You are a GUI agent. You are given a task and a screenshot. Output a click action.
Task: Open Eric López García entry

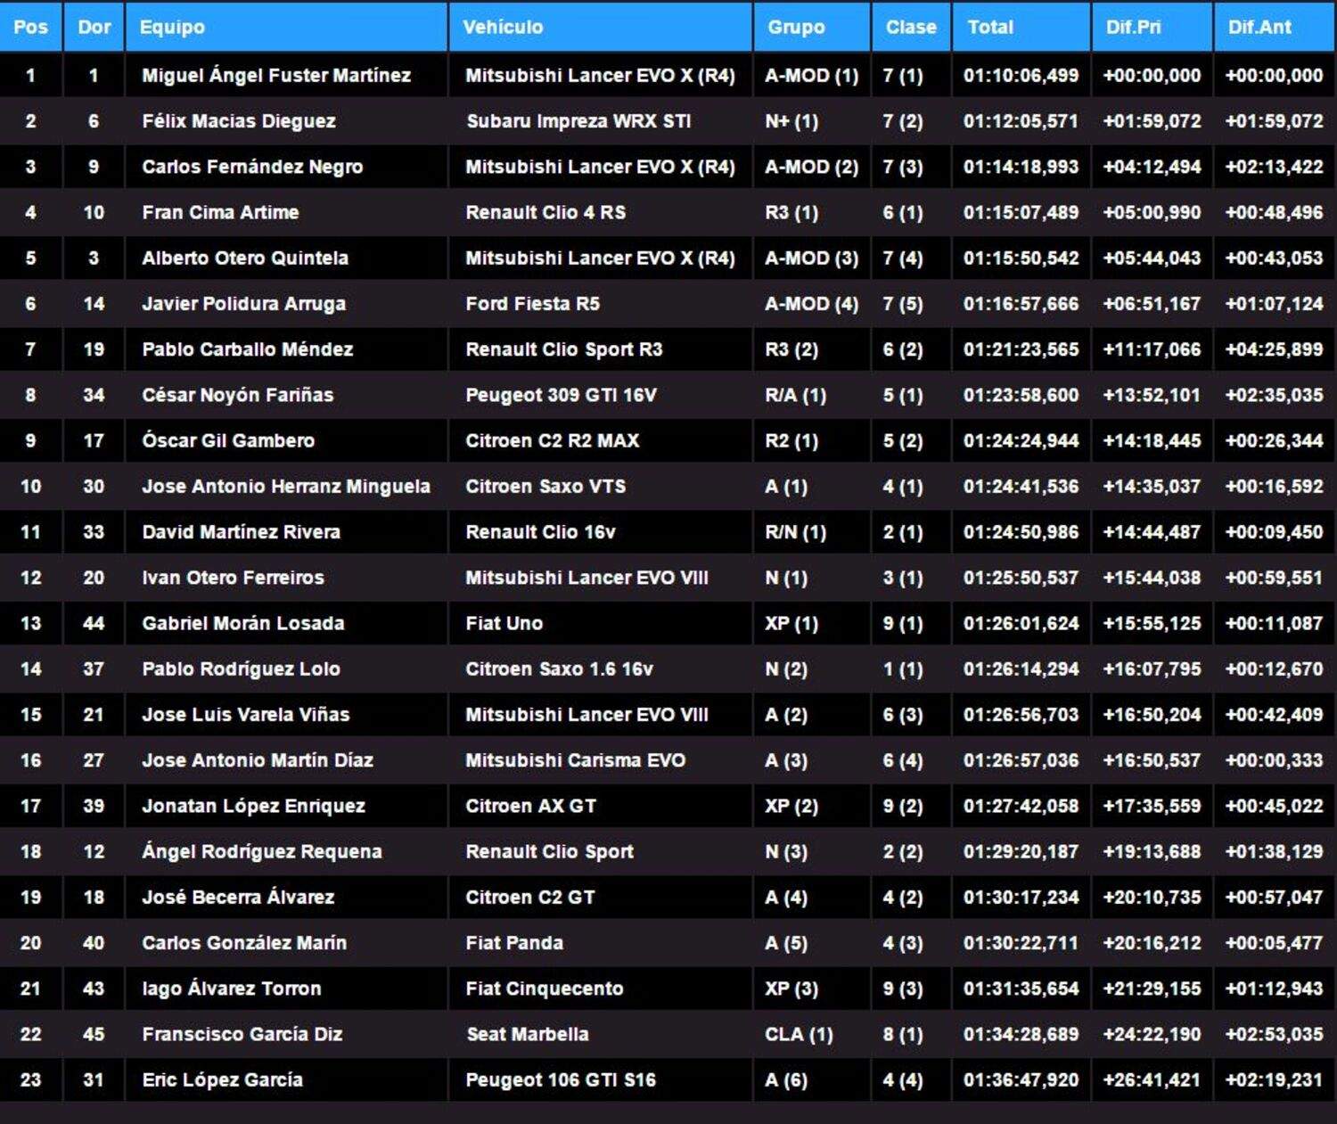pos(222,1079)
